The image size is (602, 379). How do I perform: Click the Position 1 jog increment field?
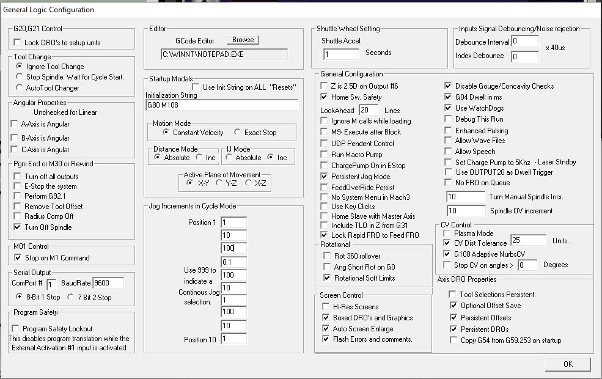234,223
